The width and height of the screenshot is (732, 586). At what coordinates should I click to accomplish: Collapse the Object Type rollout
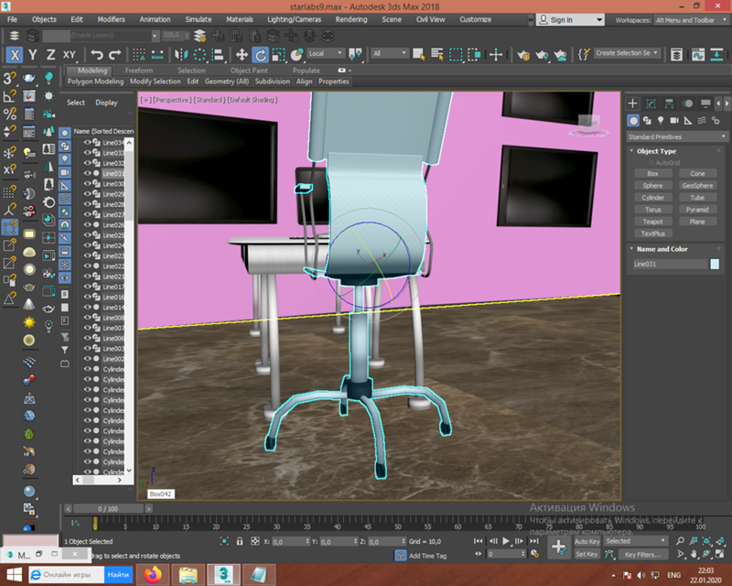pyautogui.click(x=656, y=151)
